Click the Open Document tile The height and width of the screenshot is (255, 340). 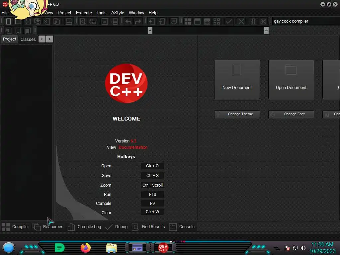pos(291,80)
